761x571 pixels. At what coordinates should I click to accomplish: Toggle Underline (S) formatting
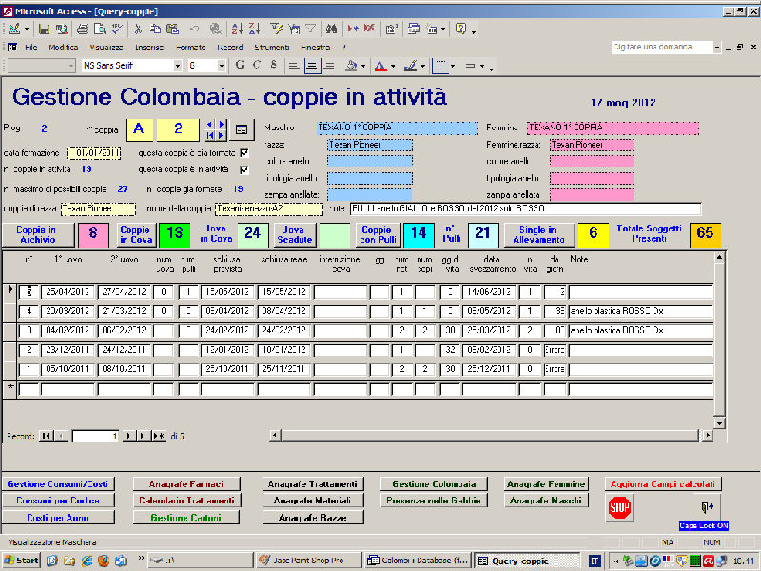pos(274,65)
